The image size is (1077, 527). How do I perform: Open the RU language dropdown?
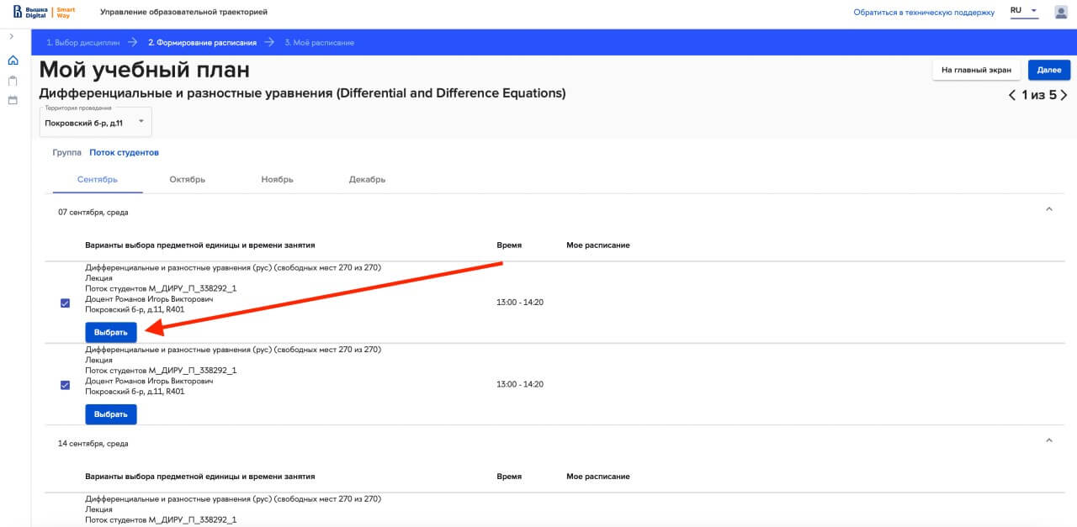[x=1024, y=12]
